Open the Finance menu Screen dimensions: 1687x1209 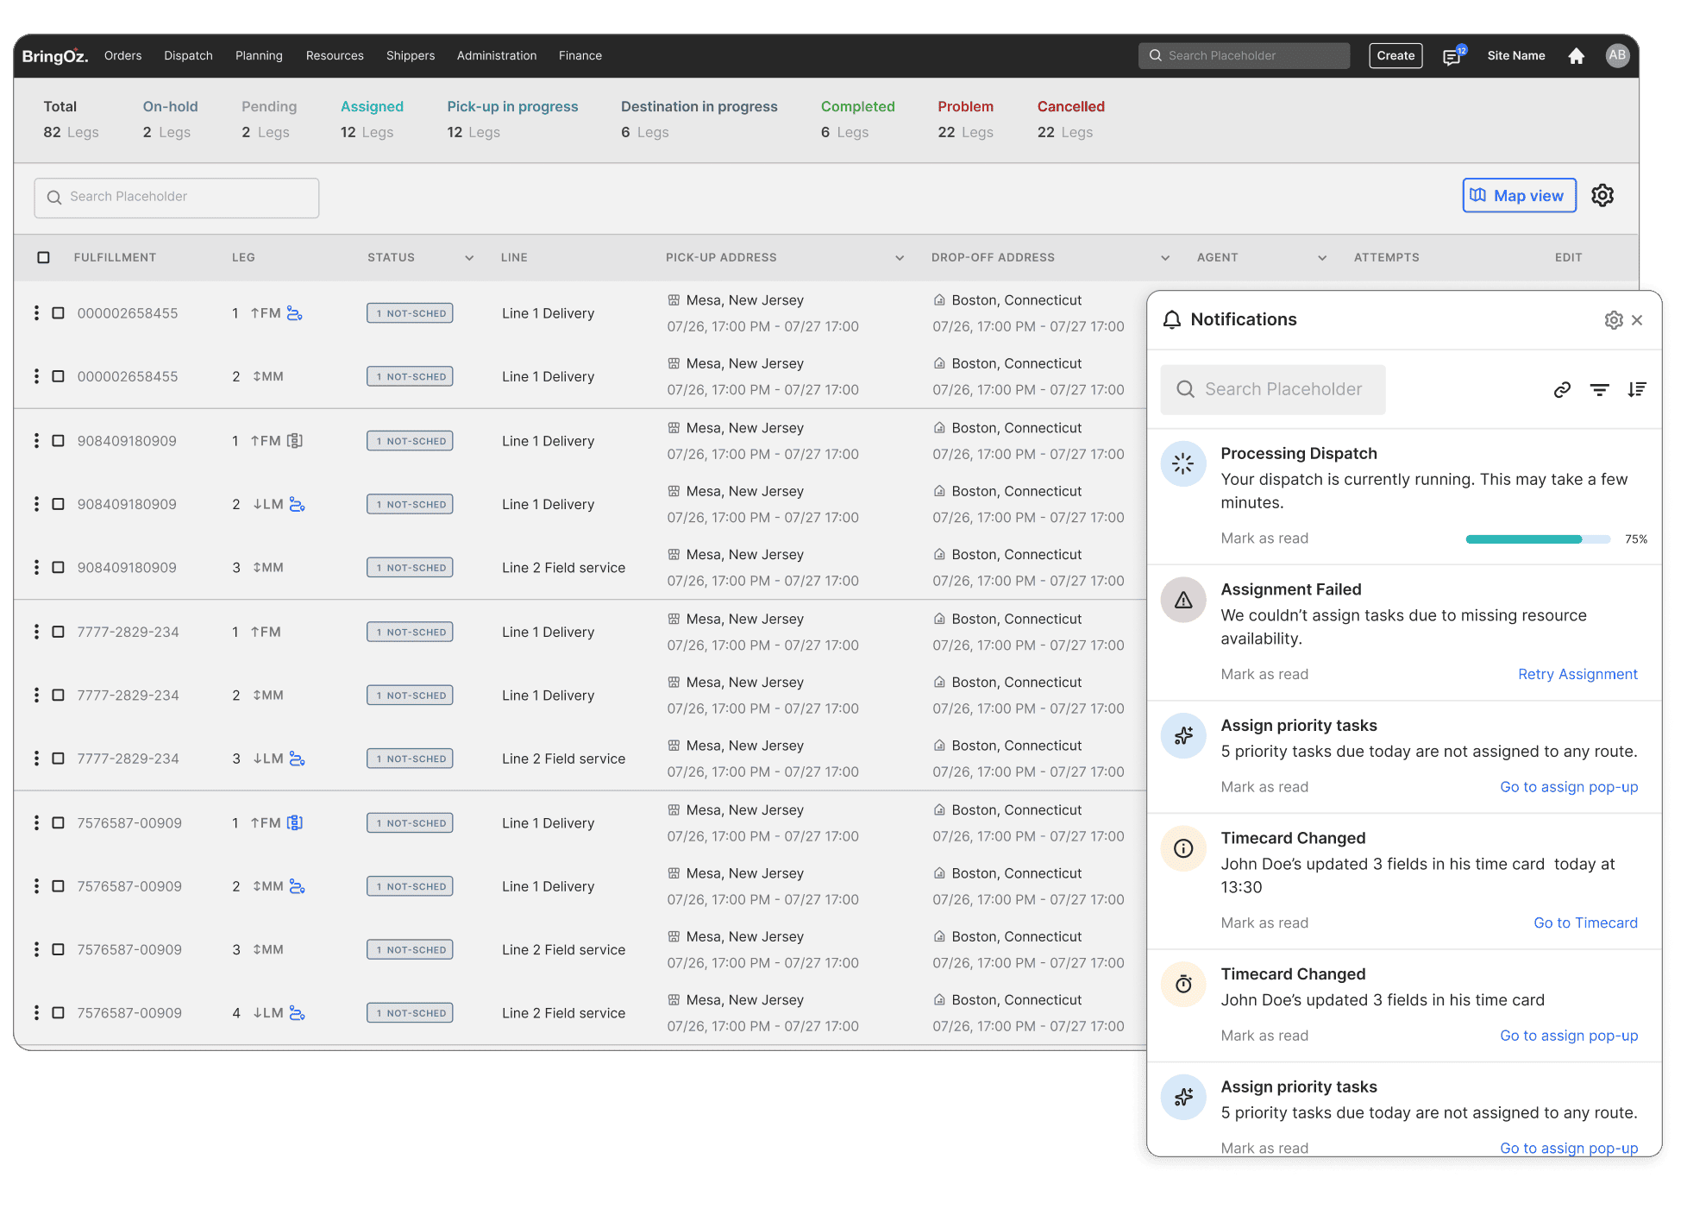[580, 55]
